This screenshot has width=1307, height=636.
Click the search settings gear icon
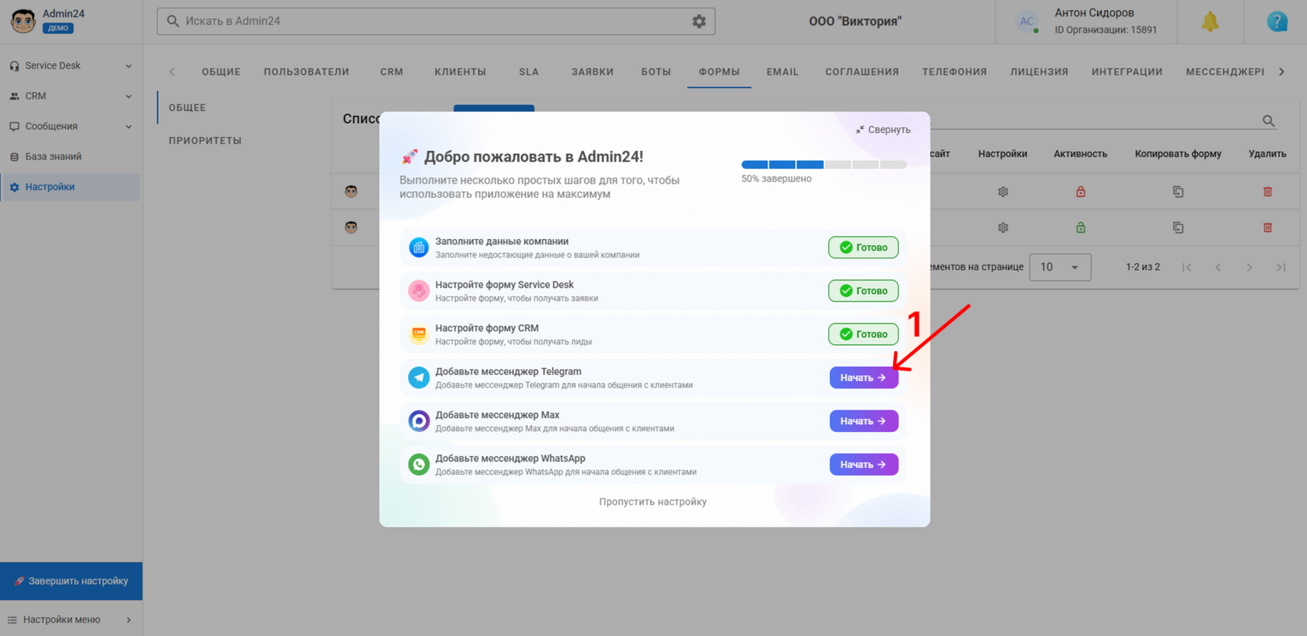click(699, 21)
